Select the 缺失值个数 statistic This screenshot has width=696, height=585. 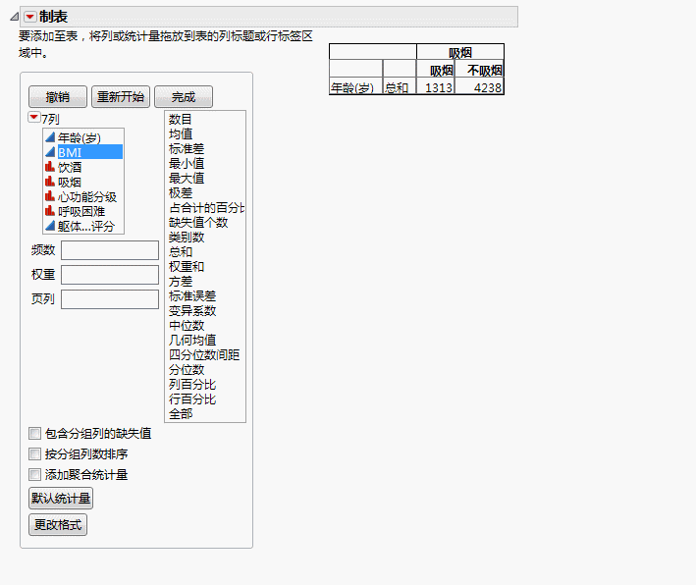tap(198, 222)
